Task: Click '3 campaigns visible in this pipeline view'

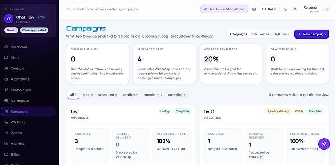Action: point(299,95)
